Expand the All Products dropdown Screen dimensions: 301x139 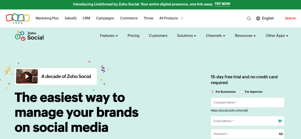[171, 18]
